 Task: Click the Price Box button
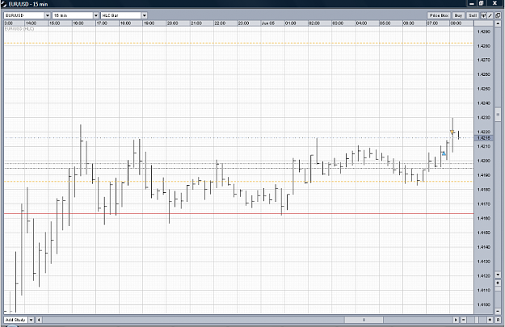click(x=439, y=15)
